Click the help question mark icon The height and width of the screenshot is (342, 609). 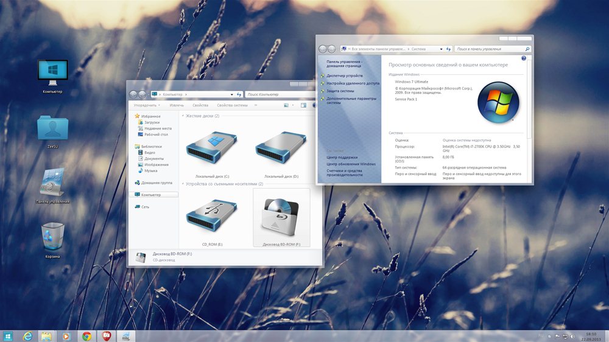point(523,58)
